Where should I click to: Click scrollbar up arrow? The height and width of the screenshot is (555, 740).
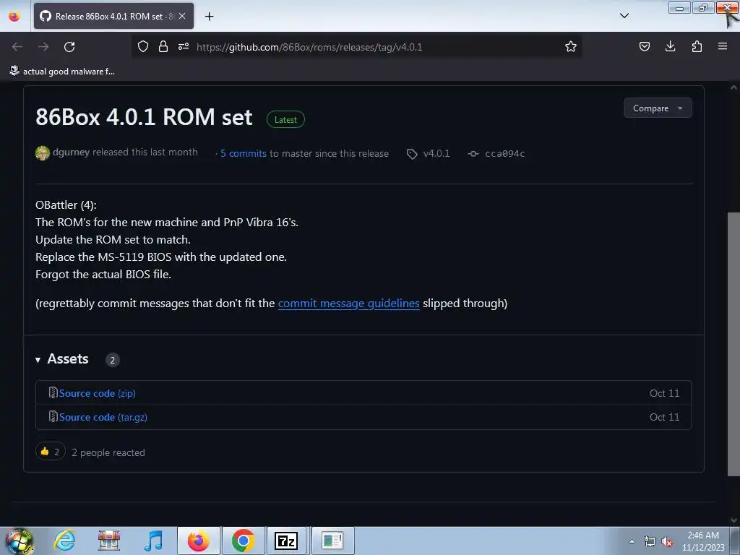pyautogui.click(x=733, y=87)
